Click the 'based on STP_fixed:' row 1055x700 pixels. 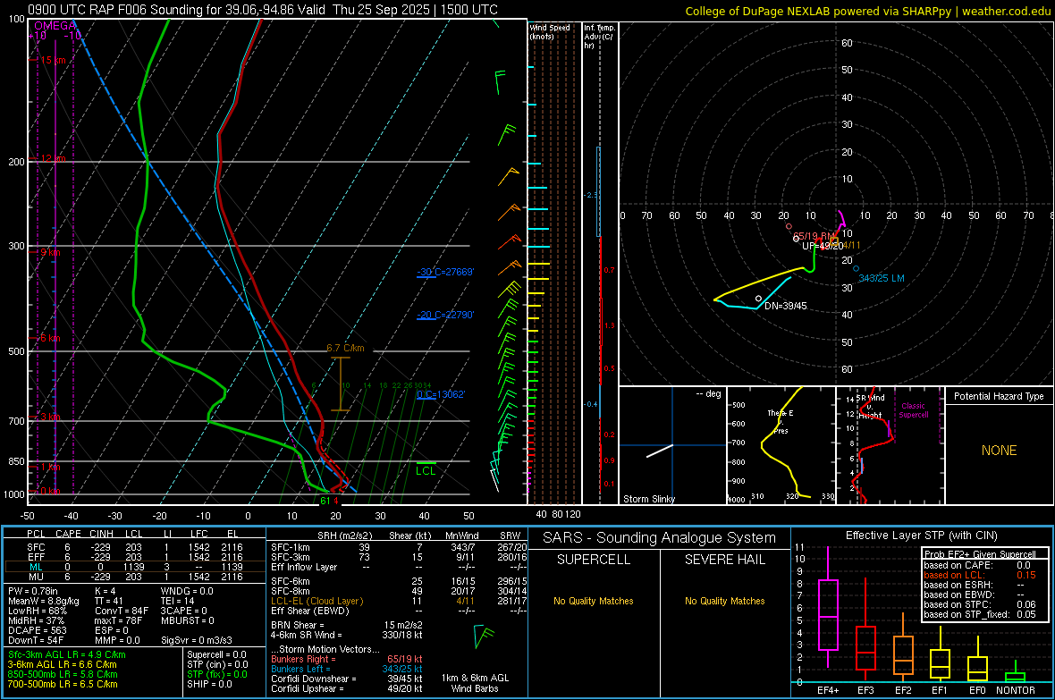point(979,614)
